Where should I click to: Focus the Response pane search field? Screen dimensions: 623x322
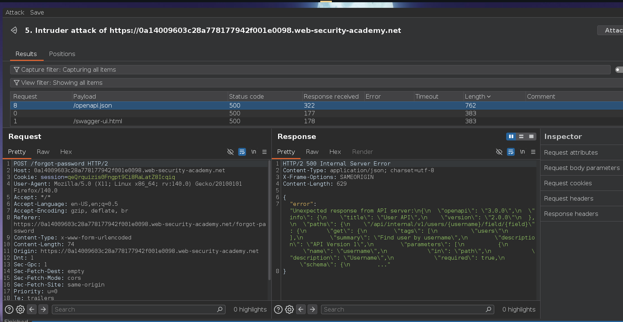tap(408, 309)
